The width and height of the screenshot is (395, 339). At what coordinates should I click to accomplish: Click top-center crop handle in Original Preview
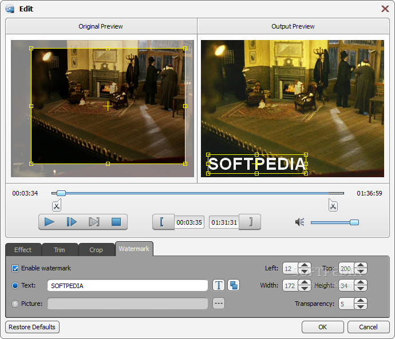coord(108,48)
